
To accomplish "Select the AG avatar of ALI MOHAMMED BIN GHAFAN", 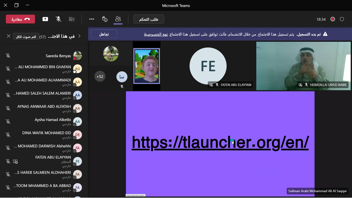I will coord(78,69).
